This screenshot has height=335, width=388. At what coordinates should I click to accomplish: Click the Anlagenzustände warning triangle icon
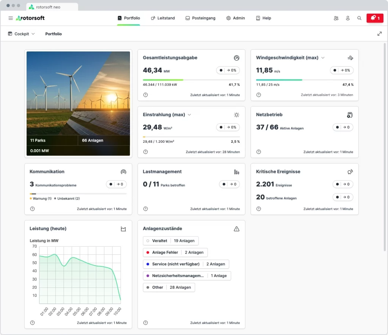[236, 229]
